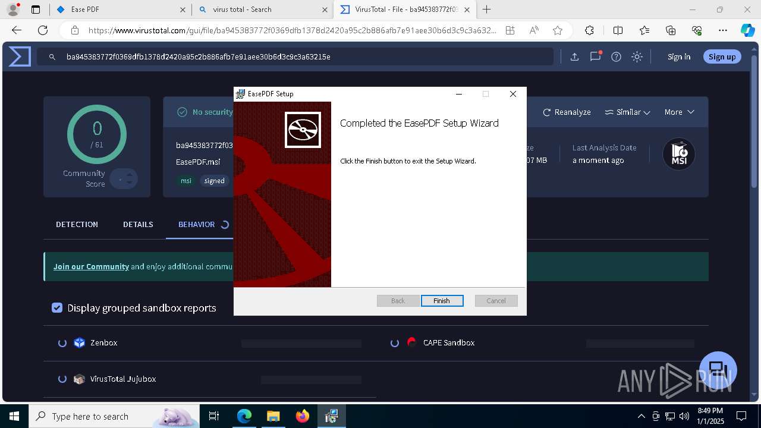Screen dimensions: 761x428
Task: Switch to the DETAILS tab
Action: click(138, 225)
